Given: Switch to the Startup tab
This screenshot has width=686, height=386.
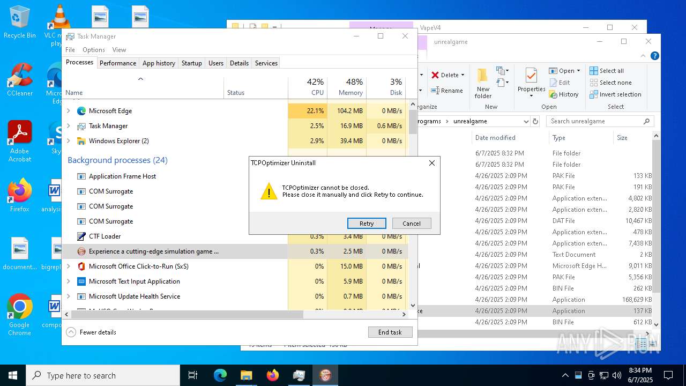Looking at the screenshot, I should click(191, 63).
